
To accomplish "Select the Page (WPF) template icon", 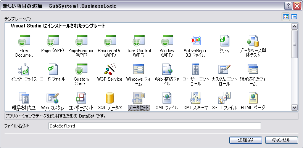I will click(x=53, y=40).
